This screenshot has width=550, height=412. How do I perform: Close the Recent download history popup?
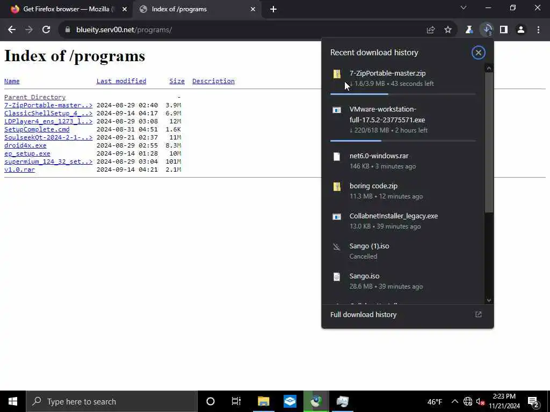tap(478, 53)
